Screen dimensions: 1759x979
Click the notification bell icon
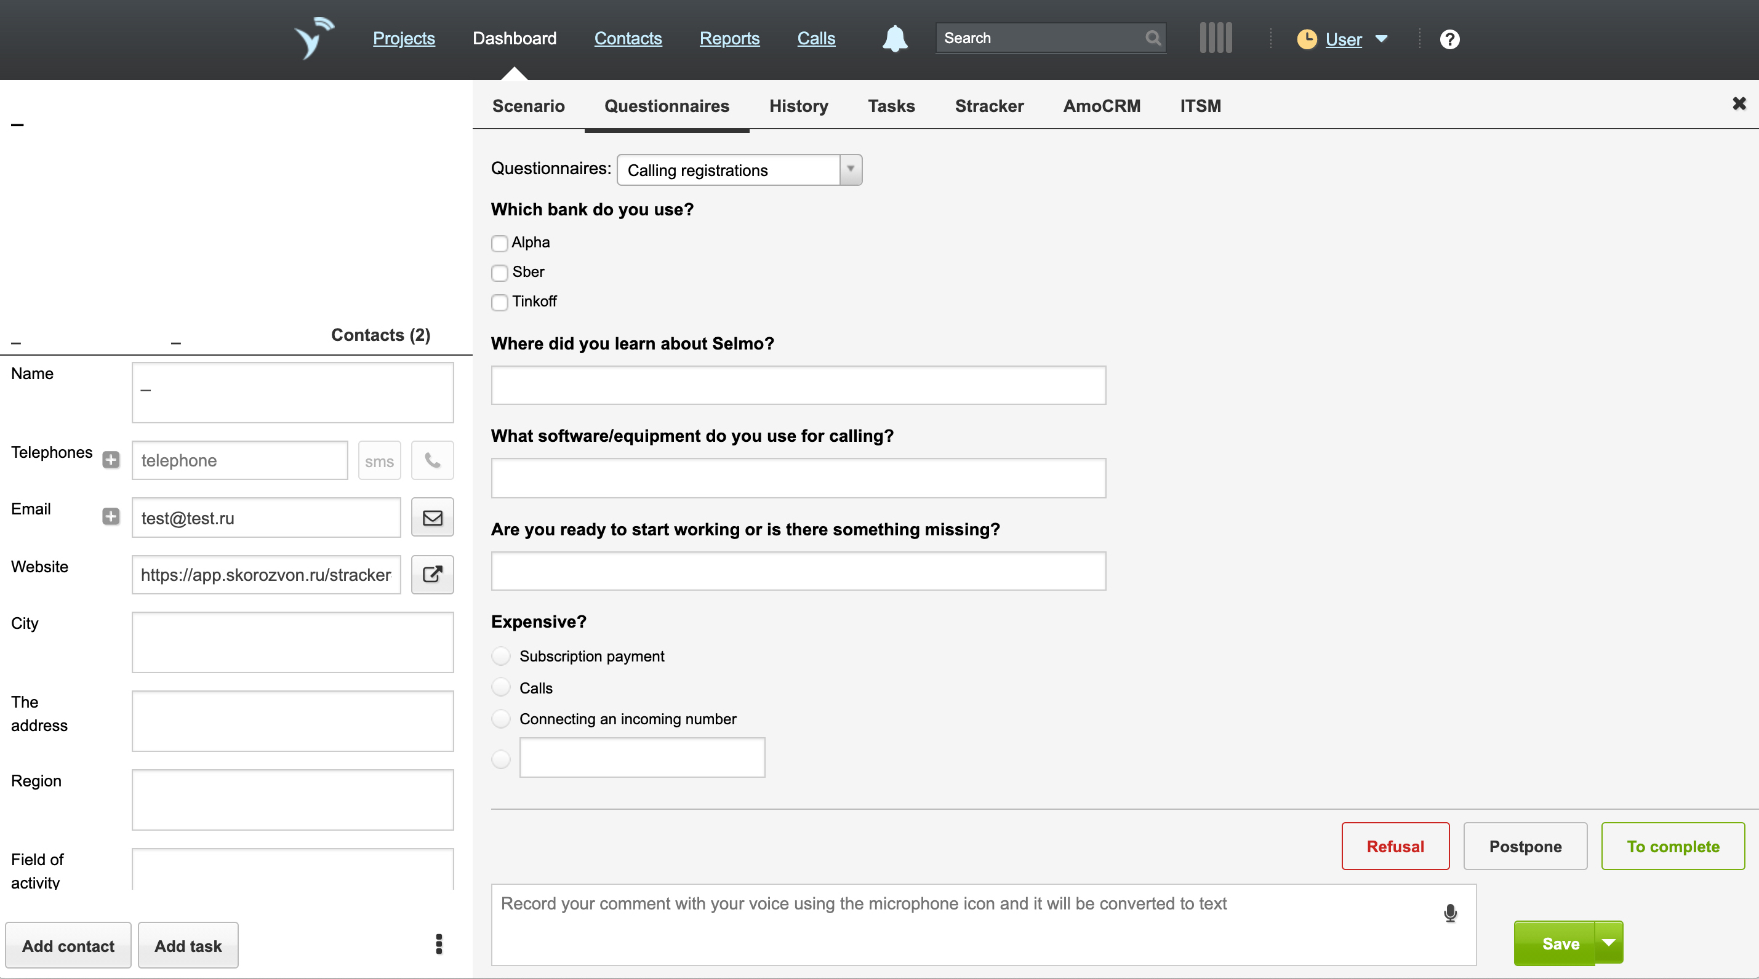pyautogui.click(x=894, y=39)
